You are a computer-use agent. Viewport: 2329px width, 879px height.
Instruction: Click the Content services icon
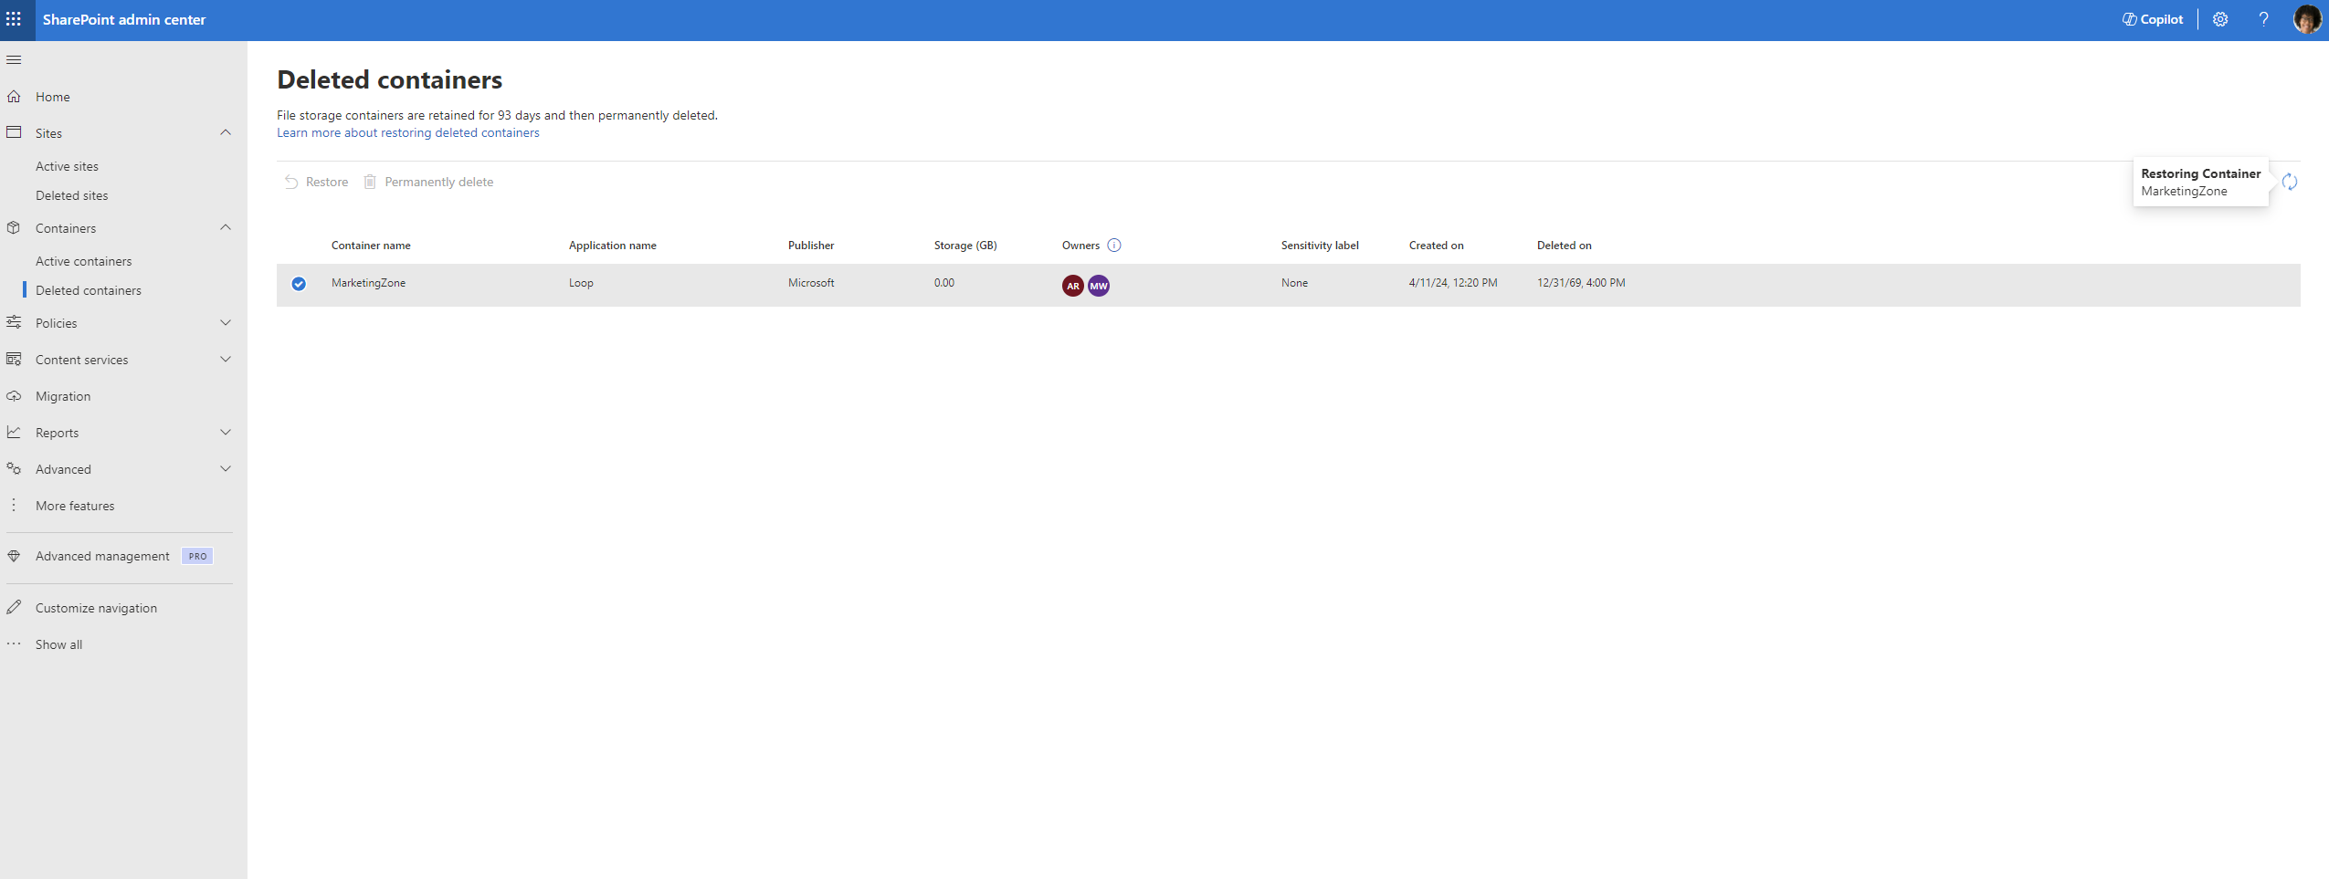tap(14, 359)
